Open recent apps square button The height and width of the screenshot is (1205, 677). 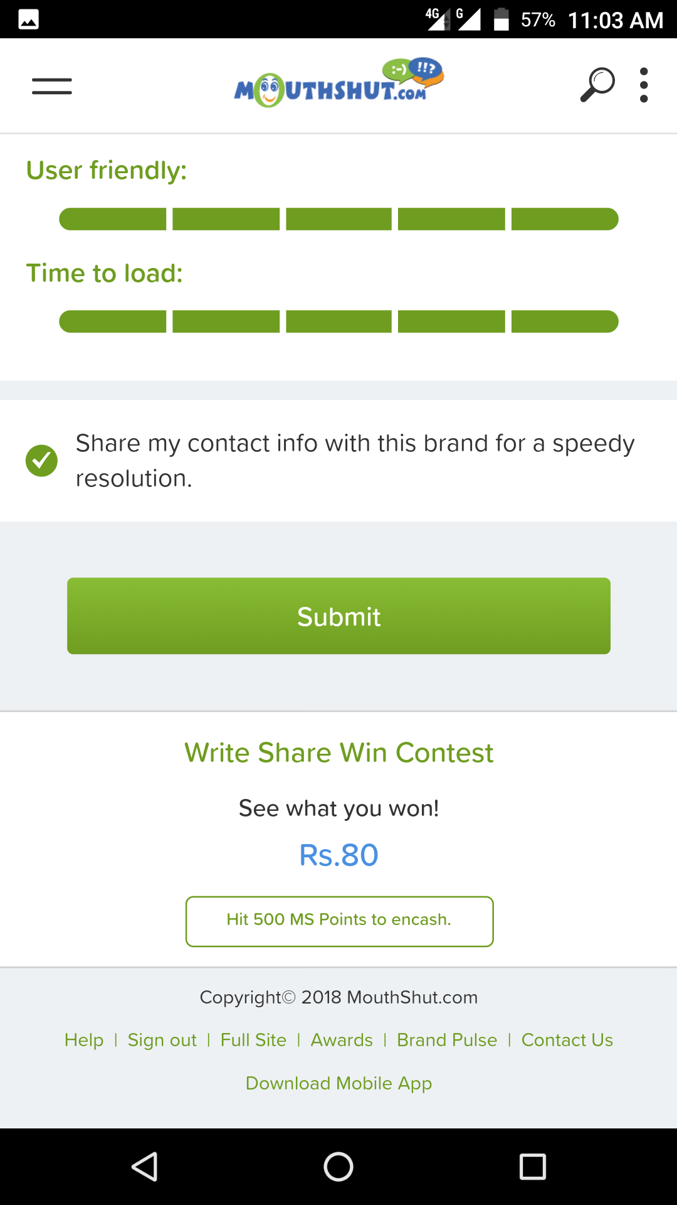click(533, 1167)
